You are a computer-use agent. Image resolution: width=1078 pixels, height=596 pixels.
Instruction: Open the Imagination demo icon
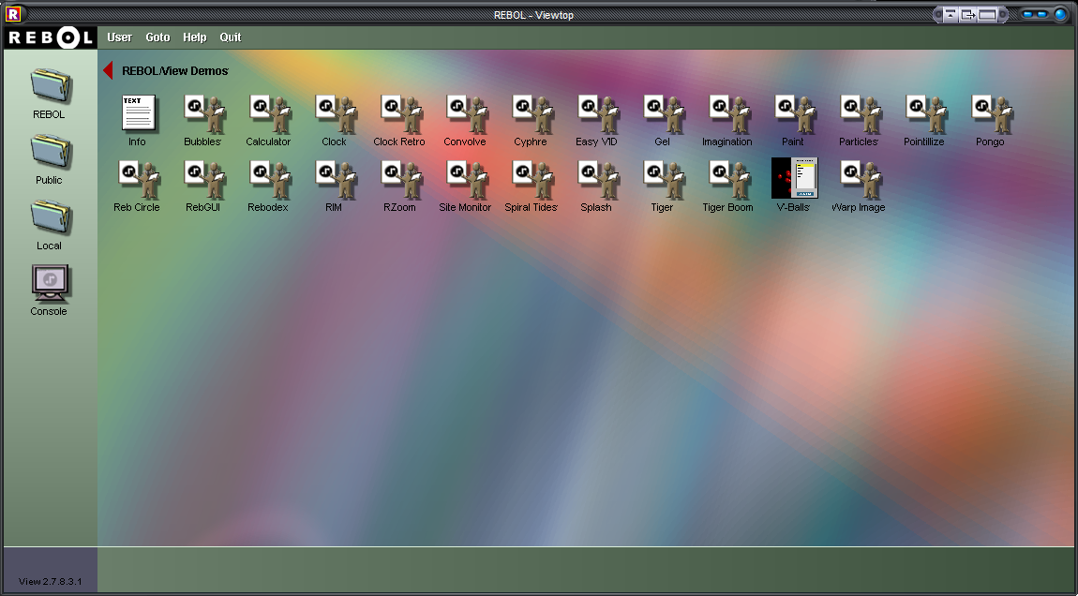(728, 113)
